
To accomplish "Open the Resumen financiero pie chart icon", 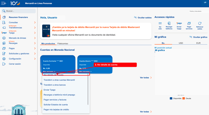I will coord(4,17).
